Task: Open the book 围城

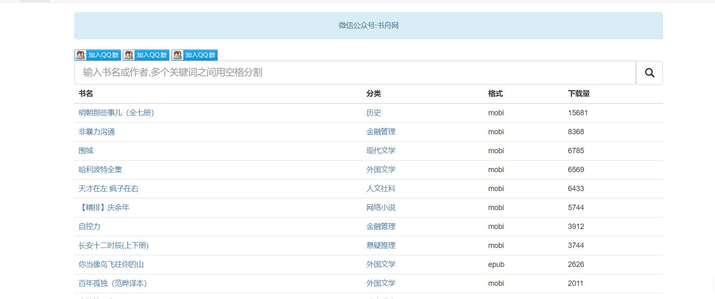Action: click(86, 151)
